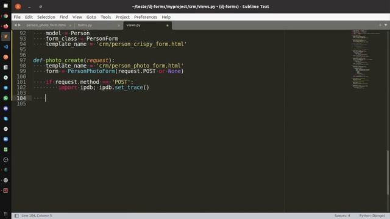
Task: Click the minimap code preview
Action: (366, 60)
